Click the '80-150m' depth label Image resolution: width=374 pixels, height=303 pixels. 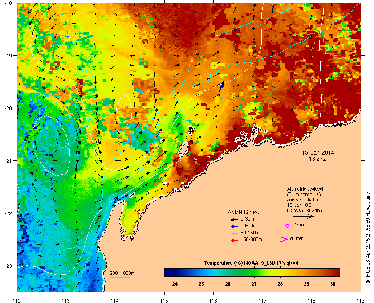point(250,233)
